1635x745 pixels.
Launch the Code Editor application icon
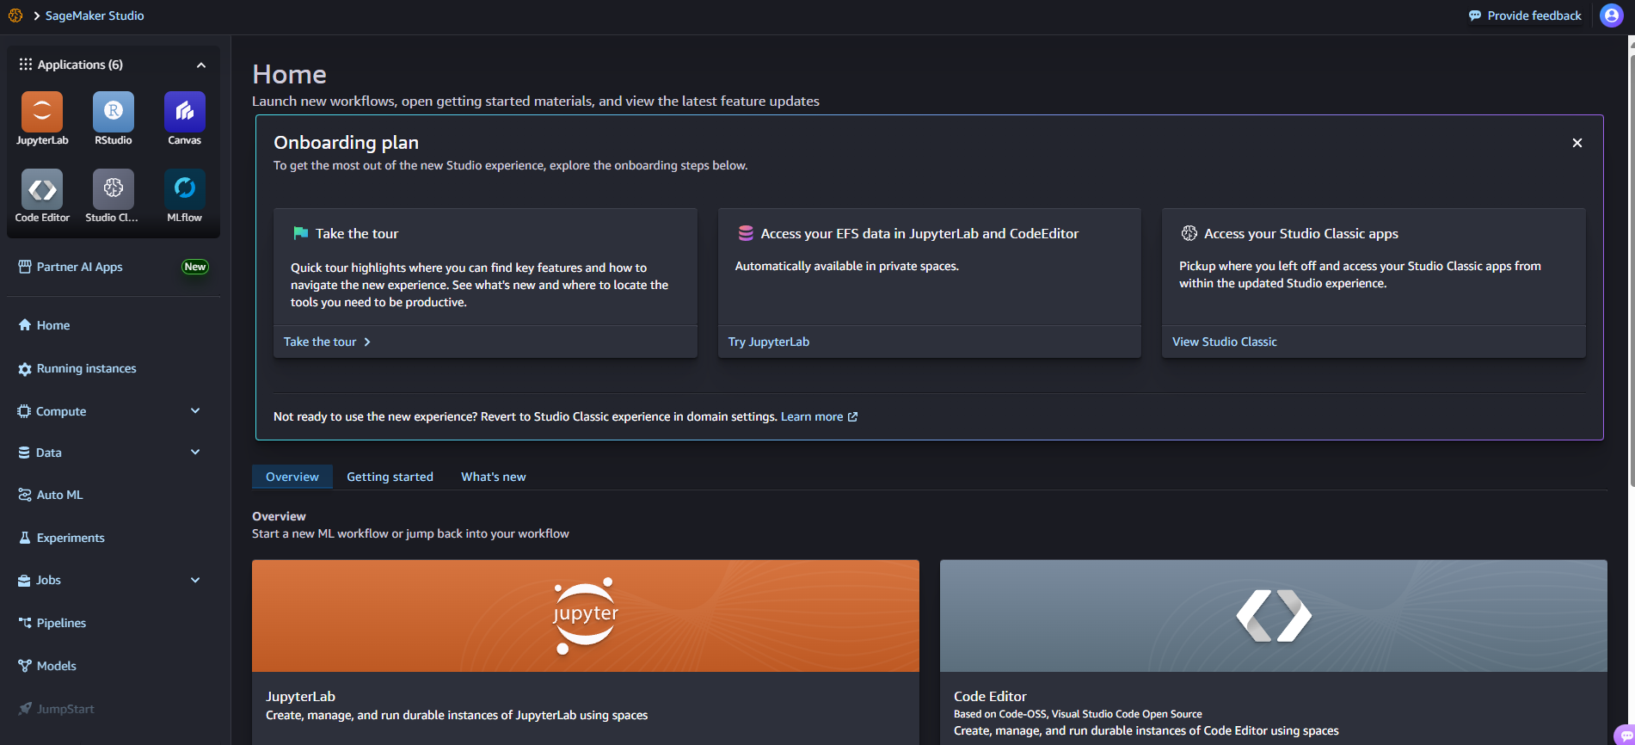click(42, 189)
